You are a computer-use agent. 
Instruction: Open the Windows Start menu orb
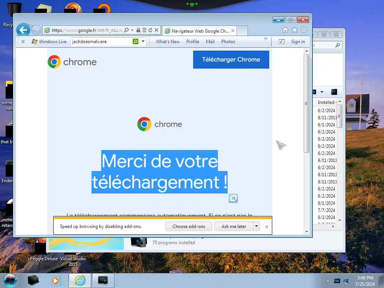10,280
